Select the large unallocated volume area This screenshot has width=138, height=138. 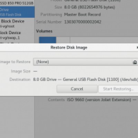click(104, 40)
